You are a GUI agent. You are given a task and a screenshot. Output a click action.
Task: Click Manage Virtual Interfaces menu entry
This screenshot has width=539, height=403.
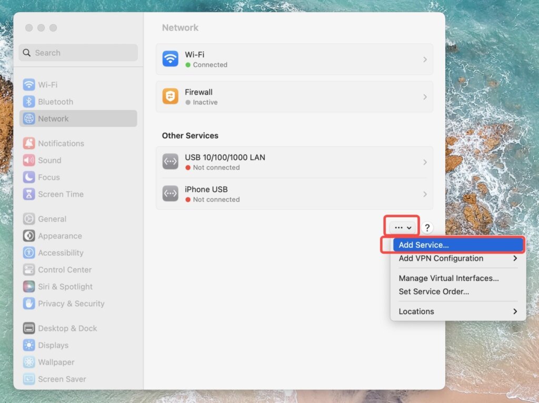[448, 278]
